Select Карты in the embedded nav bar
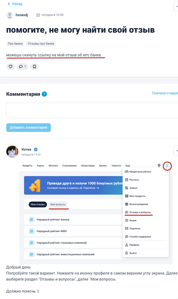The height and width of the screenshot is (299, 178). click(x=41, y=166)
